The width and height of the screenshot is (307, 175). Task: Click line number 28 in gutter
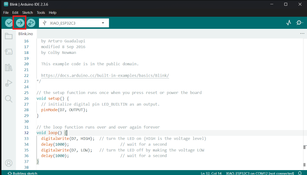click(27, 110)
